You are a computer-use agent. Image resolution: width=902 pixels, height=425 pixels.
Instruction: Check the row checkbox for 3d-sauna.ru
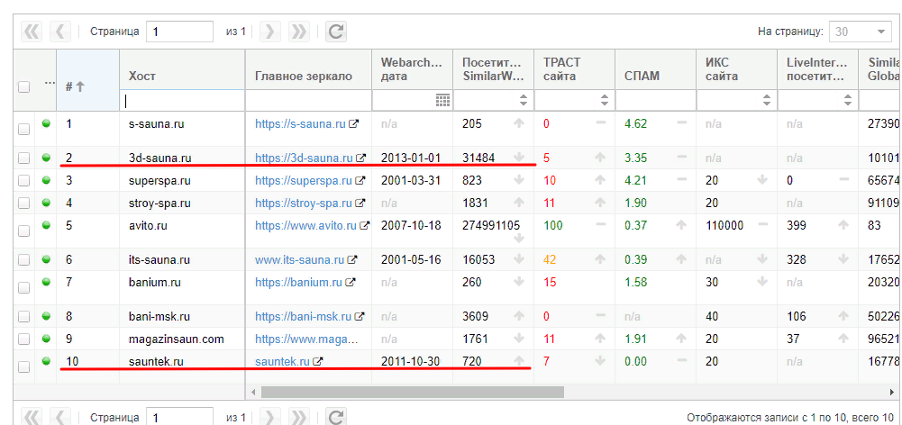click(x=23, y=158)
